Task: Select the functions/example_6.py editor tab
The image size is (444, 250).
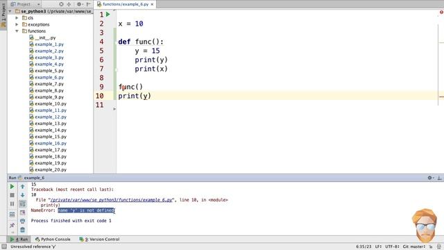Action: (125, 4)
